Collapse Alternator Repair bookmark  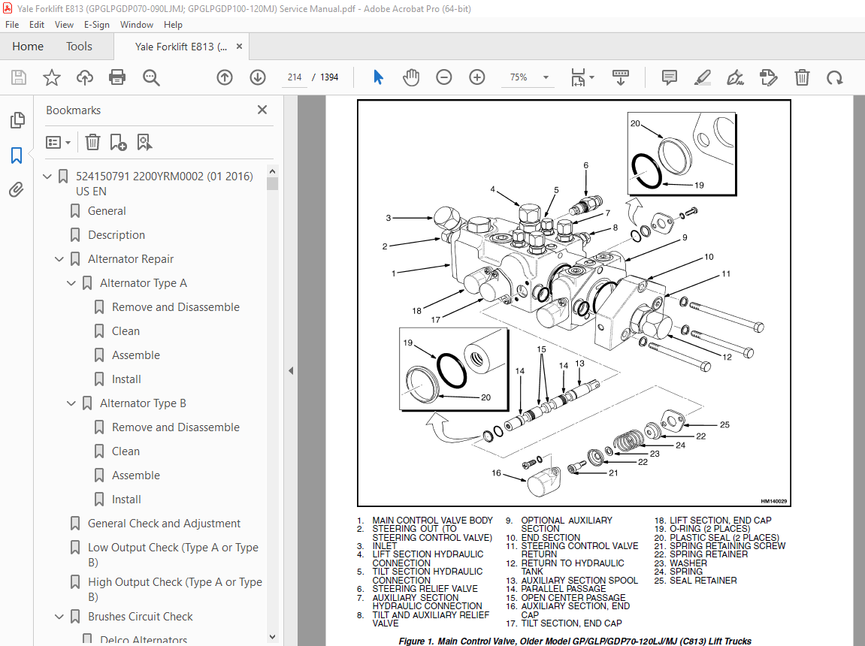pos(59,259)
